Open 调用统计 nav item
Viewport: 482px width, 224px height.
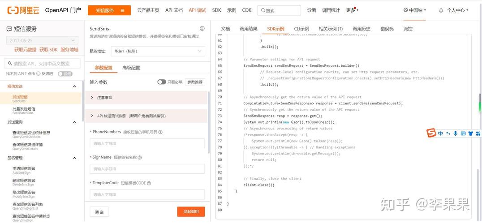[331, 10]
